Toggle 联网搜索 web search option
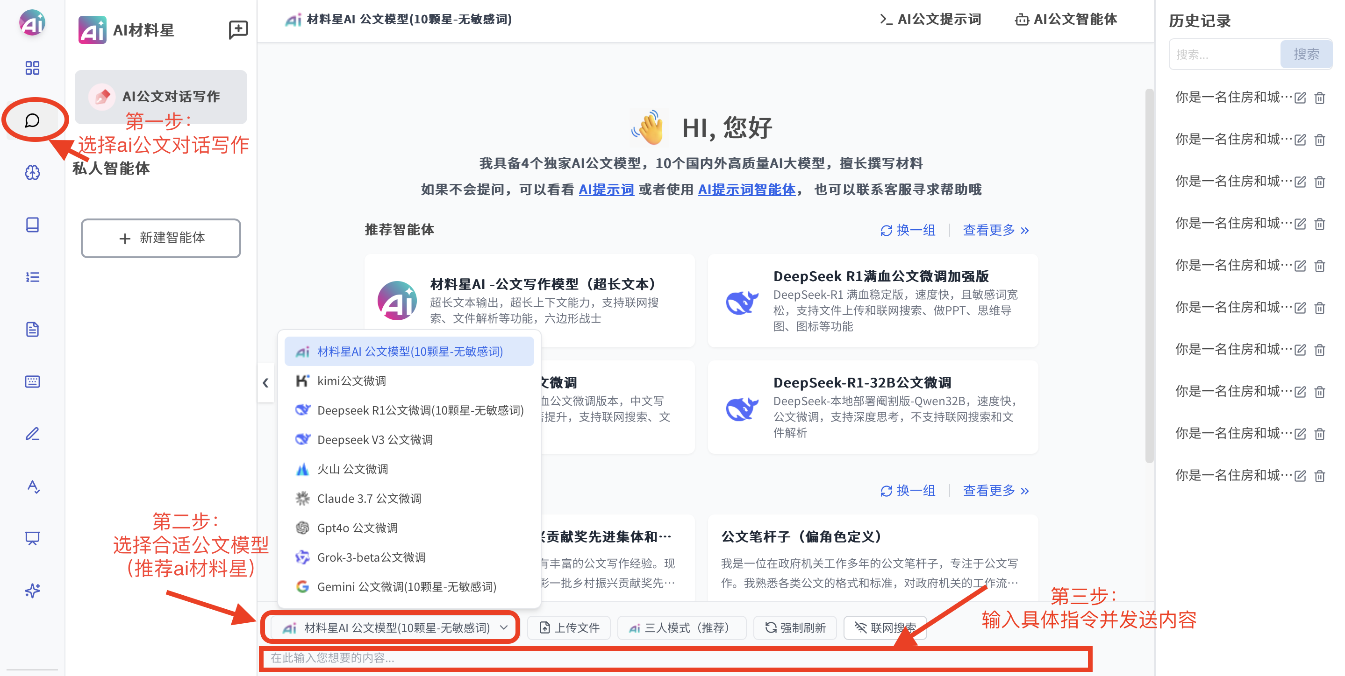1345x676 pixels. (885, 627)
